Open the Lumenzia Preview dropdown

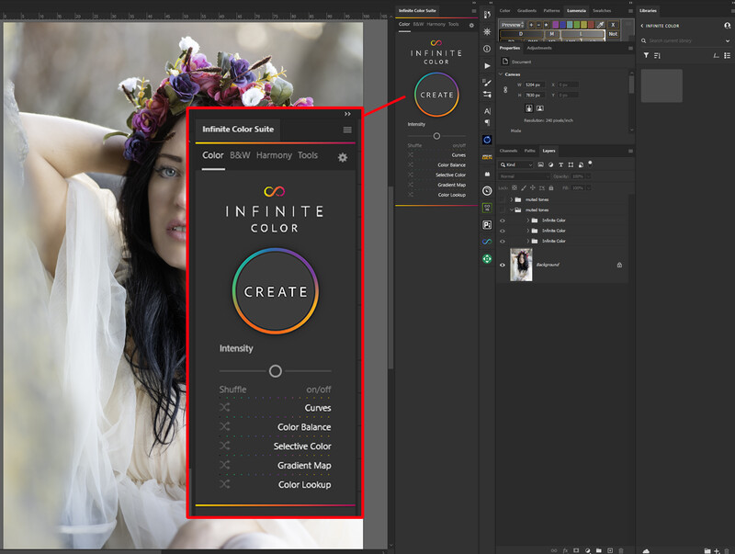[513, 25]
